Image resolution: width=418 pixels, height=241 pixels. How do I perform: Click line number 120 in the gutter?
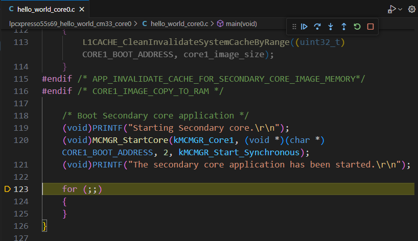[21, 140]
